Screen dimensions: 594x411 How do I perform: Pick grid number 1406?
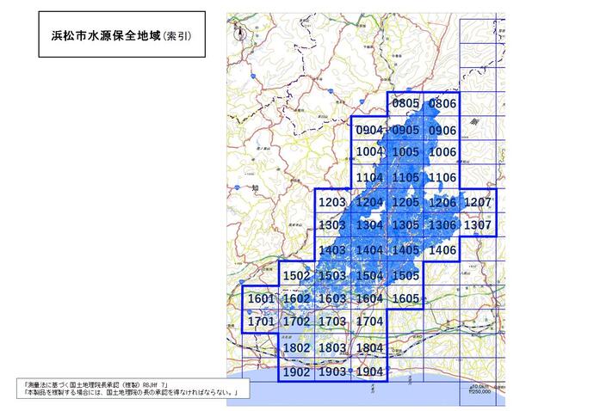pyautogui.click(x=442, y=249)
